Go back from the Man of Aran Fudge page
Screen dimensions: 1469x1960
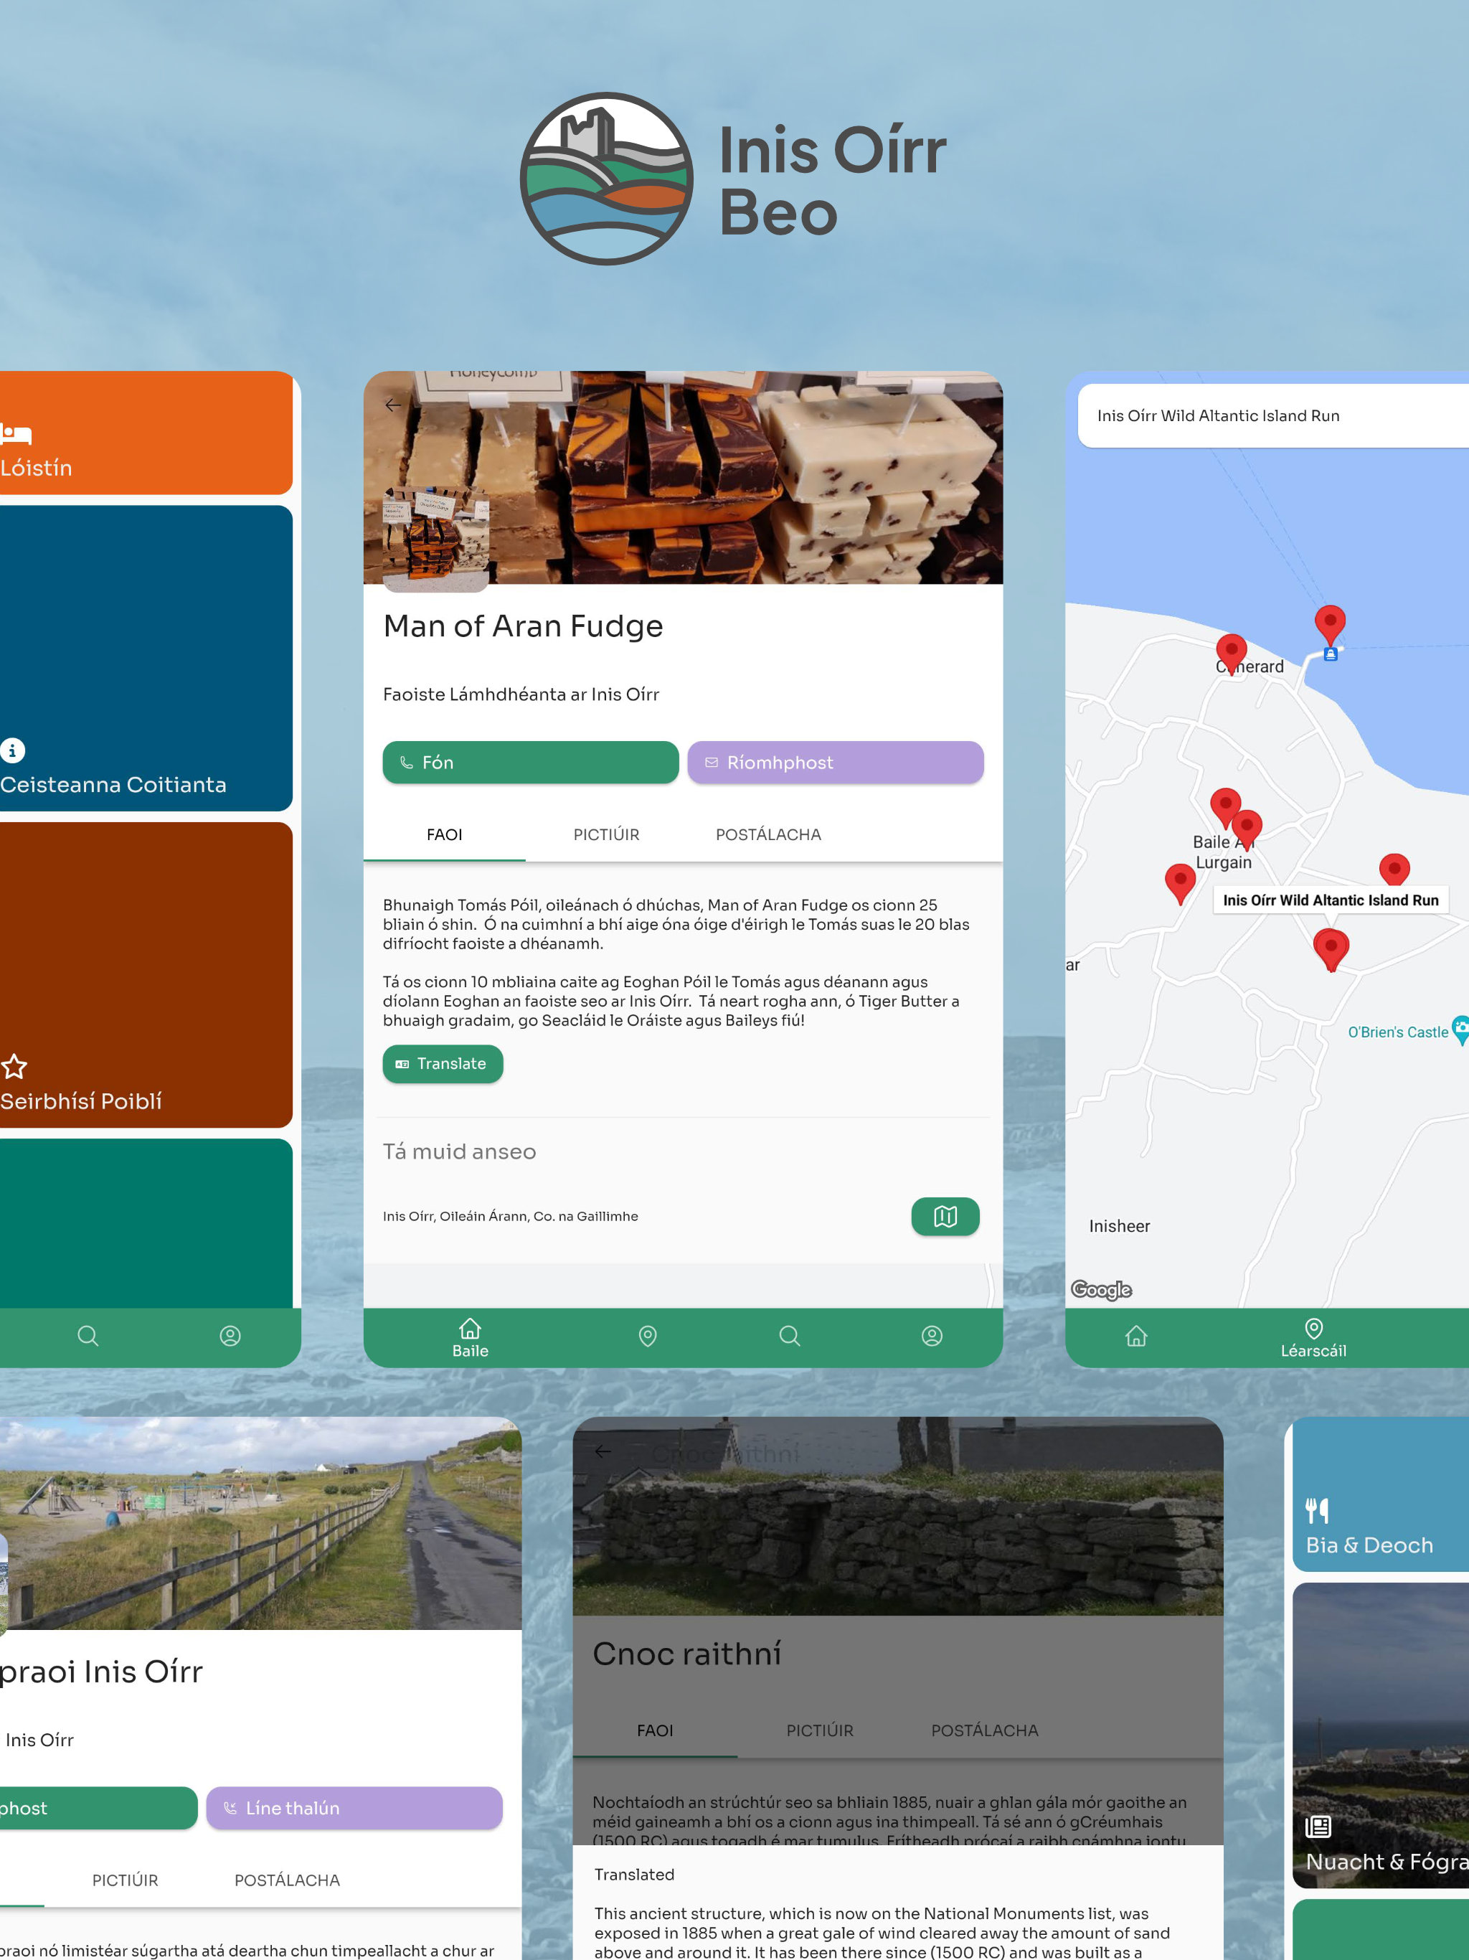pyautogui.click(x=392, y=405)
